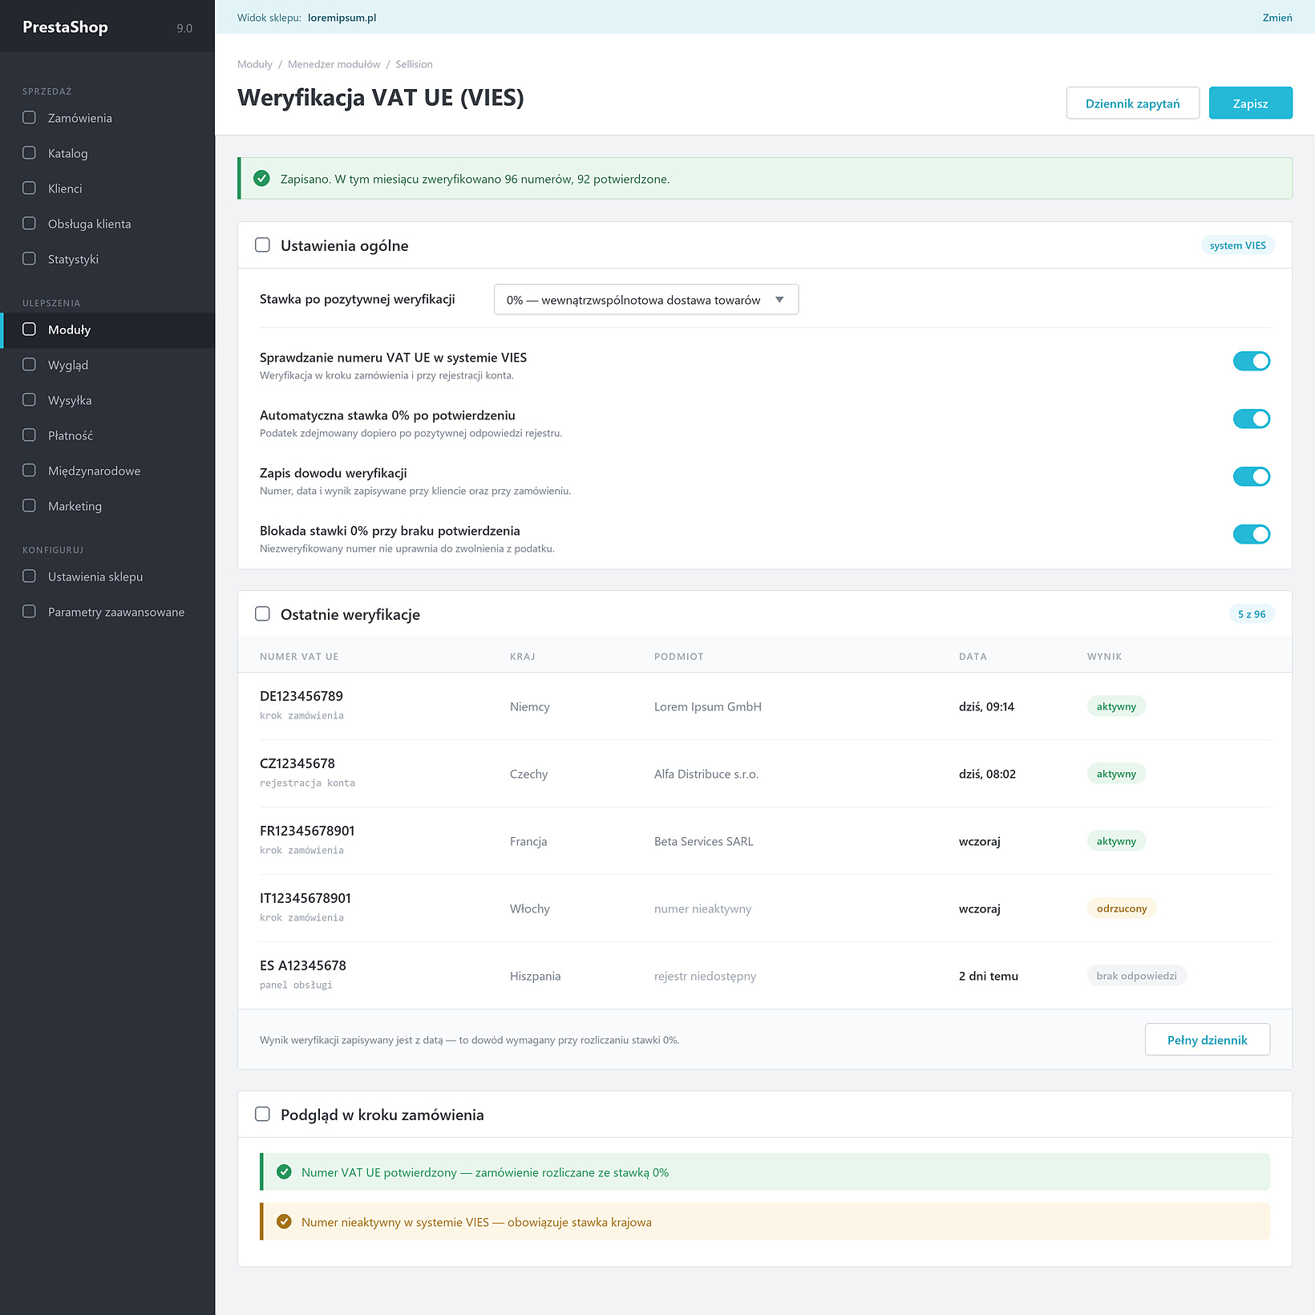Click the Marketing sidebar icon
Viewport: 1315px width, 1315px height.
tap(29, 506)
